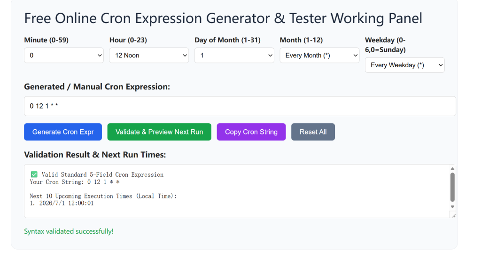The image size is (481, 275).
Task: Click the Reset All button
Action: click(x=313, y=132)
